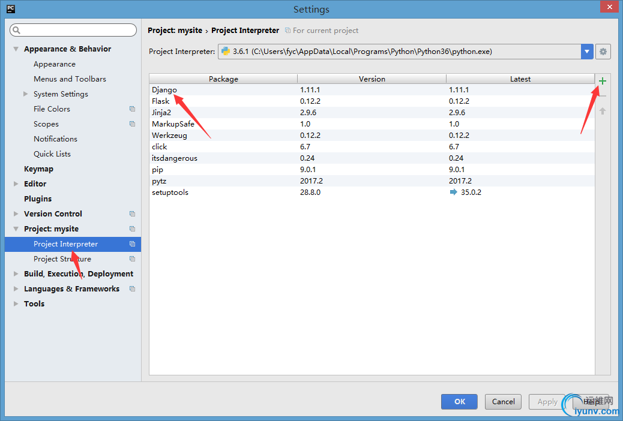Click the icon before For current project
623x421 pixels.
[287, 31]
